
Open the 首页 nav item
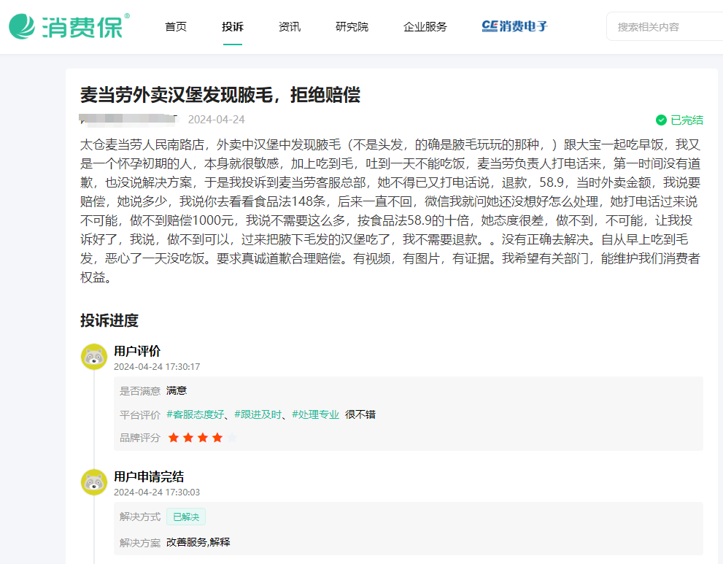176,27
